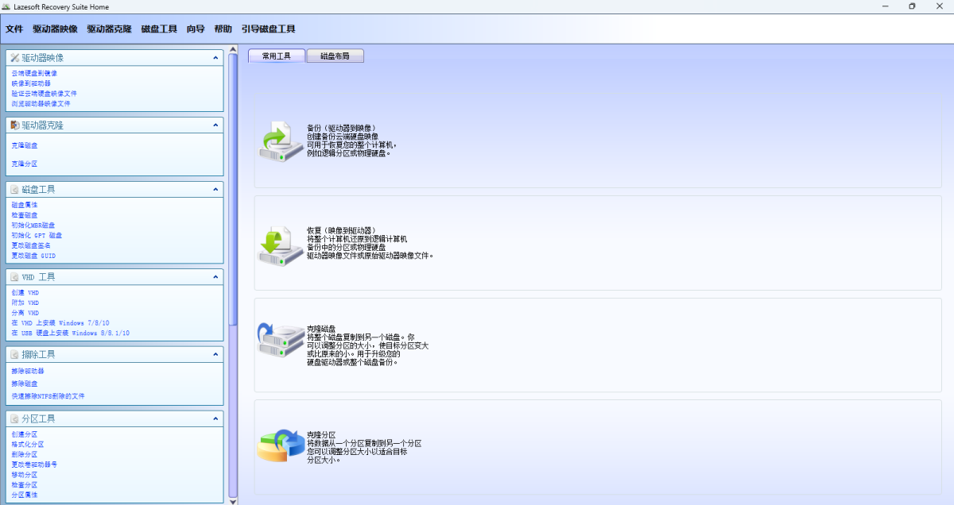
Task: Open the 引导磁盘工具 menu
Action: pyautogui.click(x=268, y=29)
